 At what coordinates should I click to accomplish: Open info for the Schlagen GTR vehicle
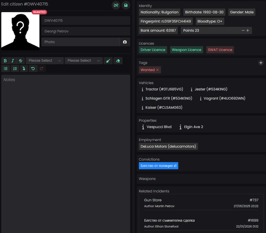[x=143, y=98]
